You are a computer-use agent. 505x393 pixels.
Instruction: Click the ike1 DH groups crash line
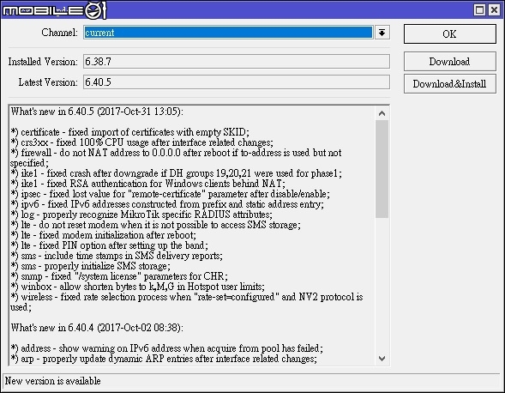(176, 173)
